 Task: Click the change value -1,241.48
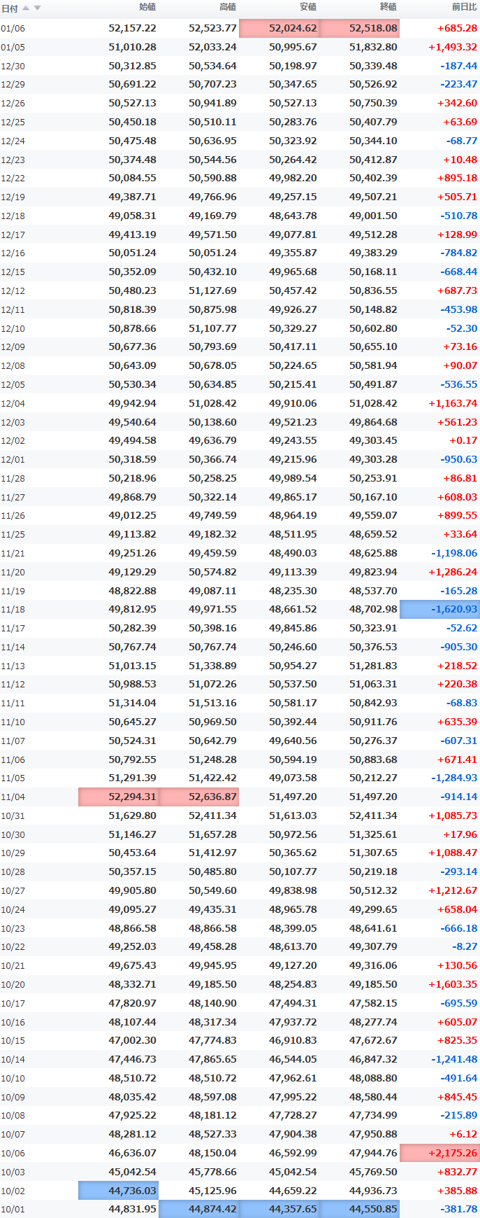coord(454,1060)
